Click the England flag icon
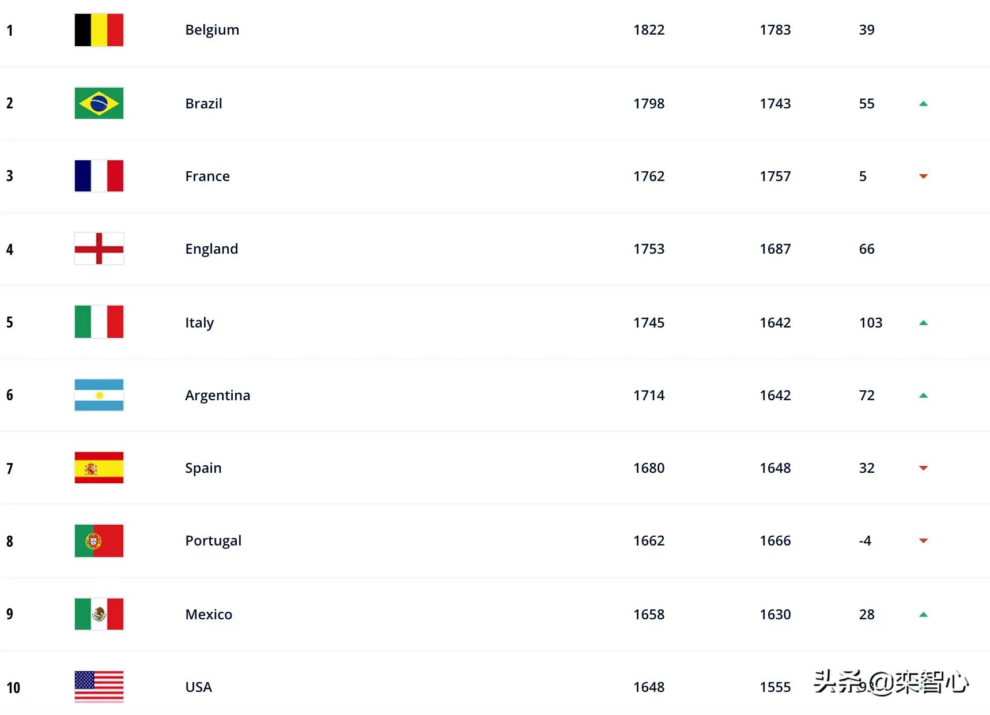990x715 pixels. tap(99, 249)
